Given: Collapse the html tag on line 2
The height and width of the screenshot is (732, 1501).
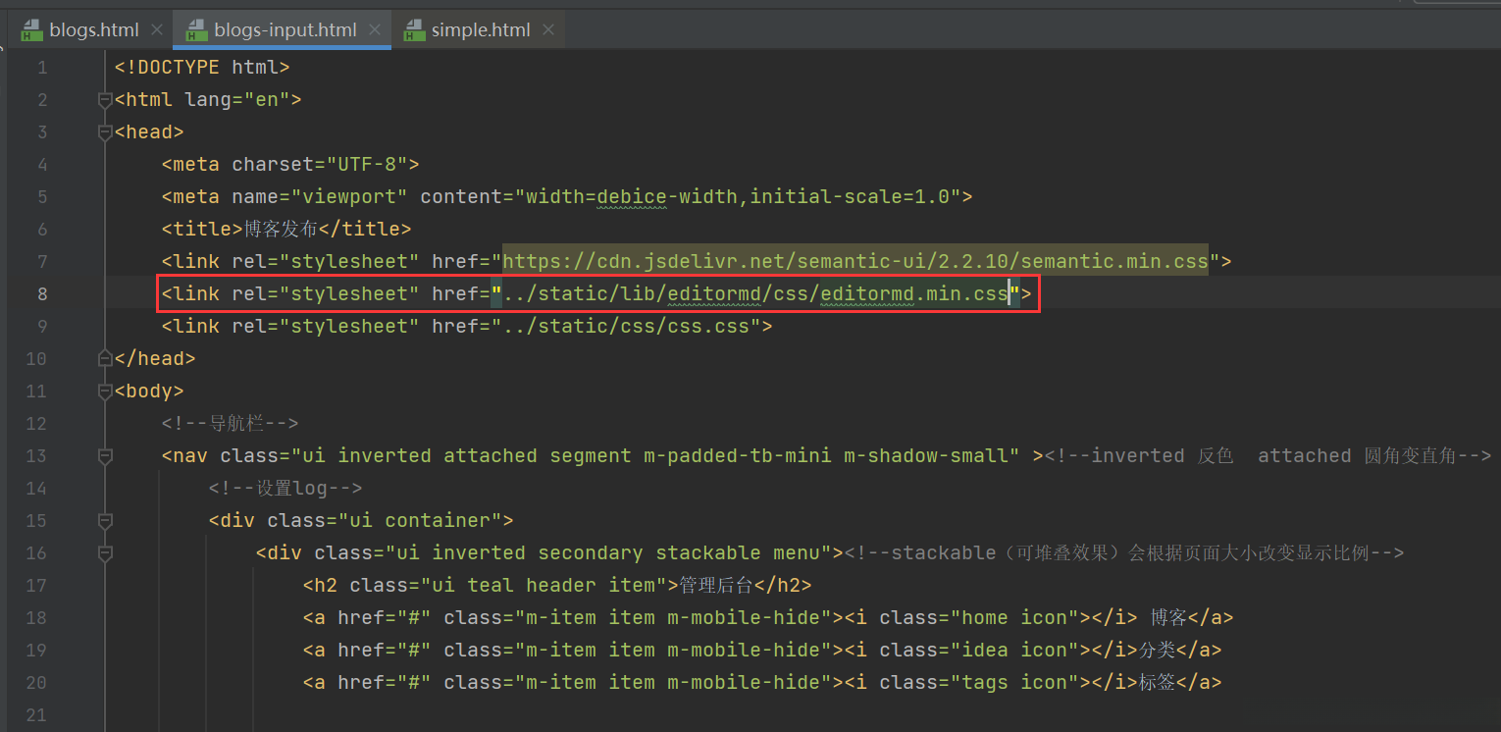Looking at the screenshot, I should 105,100.
